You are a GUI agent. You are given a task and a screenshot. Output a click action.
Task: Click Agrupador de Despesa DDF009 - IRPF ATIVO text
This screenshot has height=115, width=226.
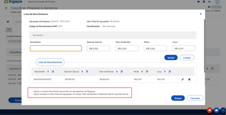coord(60,22)
